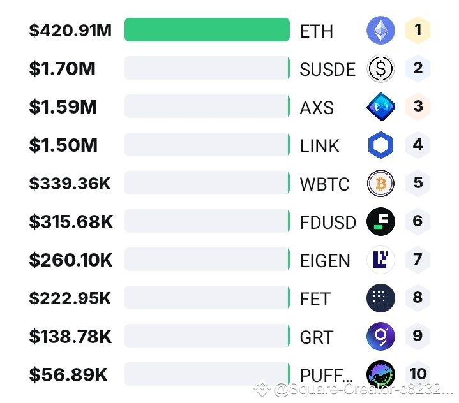Click the FET token icon
This screenshot has height=403, width=459.
(380, 298)
